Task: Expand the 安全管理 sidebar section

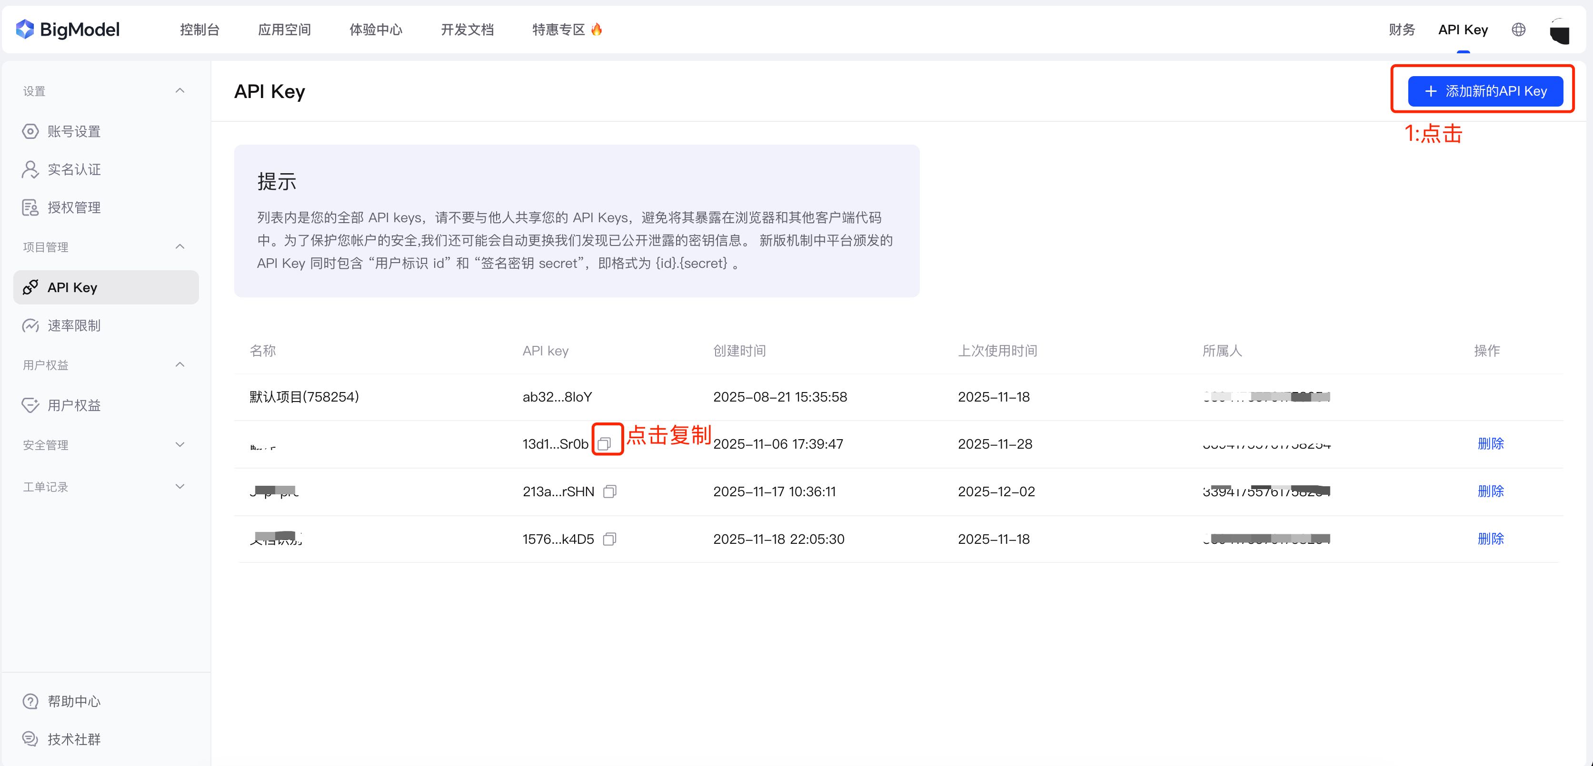Action: click(x=180, y=444)
